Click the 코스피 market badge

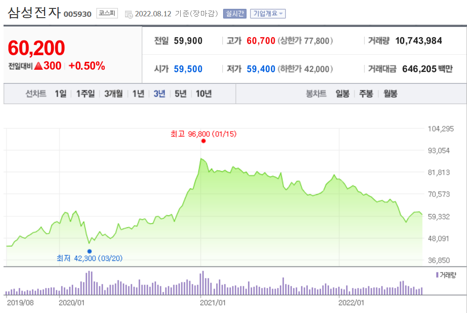107,13
